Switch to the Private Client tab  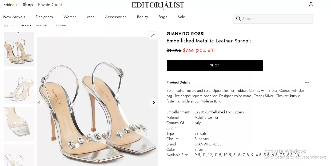point(50,5)
